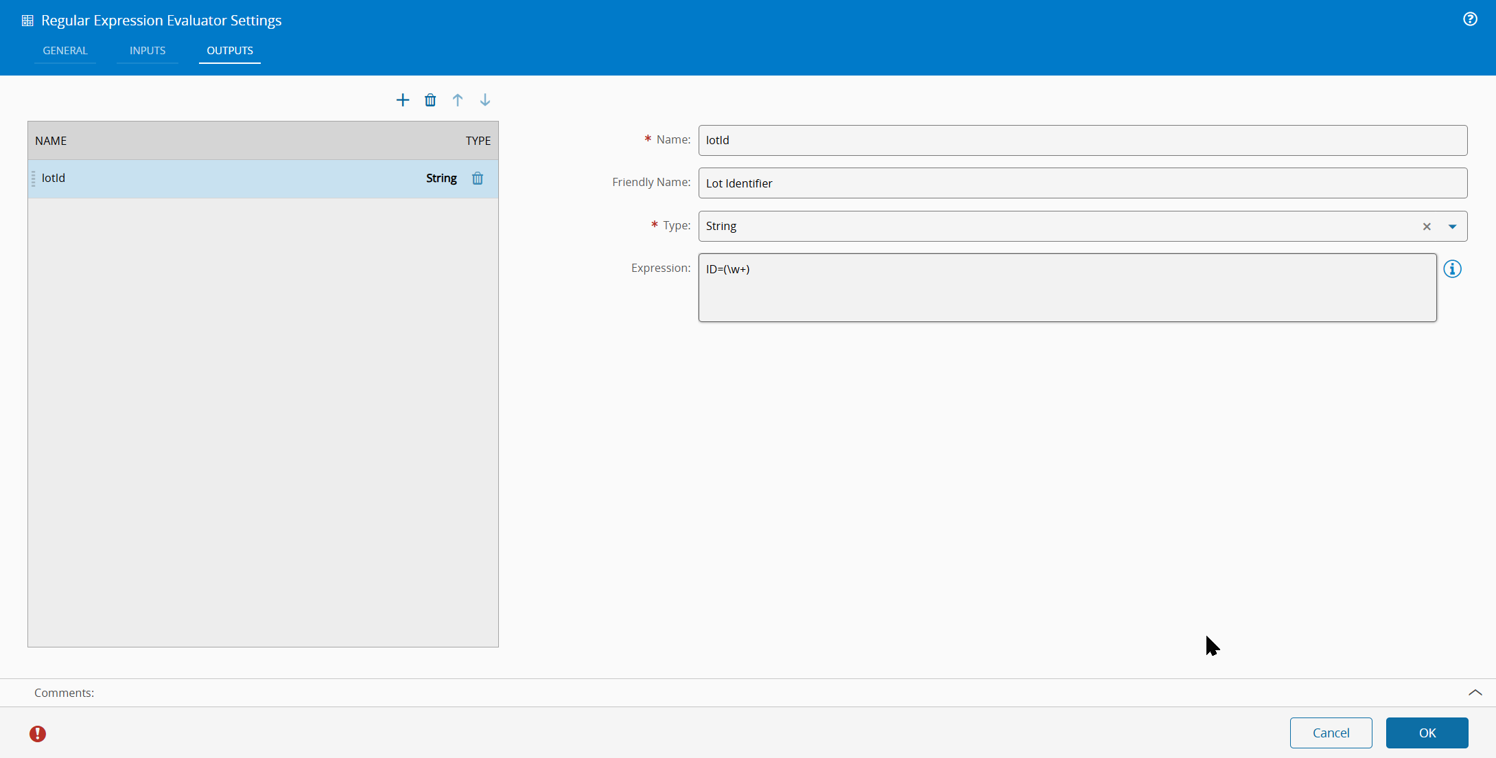This screenshot has height=758, width=1496.
Task: Click the red error indicator icon
Action: (x=38, y=734)
